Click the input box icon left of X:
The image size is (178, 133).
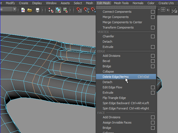point(163,10)
